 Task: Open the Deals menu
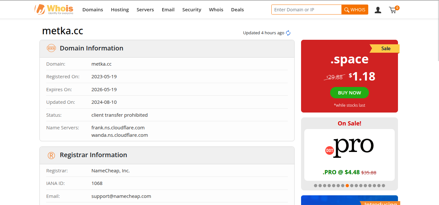coord(237,10)
